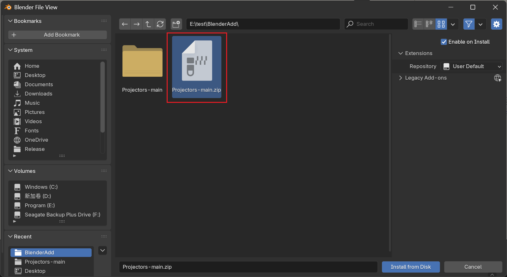Collapse the System panel
The height and width of the screenshot is (277, 507).
coord(10,50)
